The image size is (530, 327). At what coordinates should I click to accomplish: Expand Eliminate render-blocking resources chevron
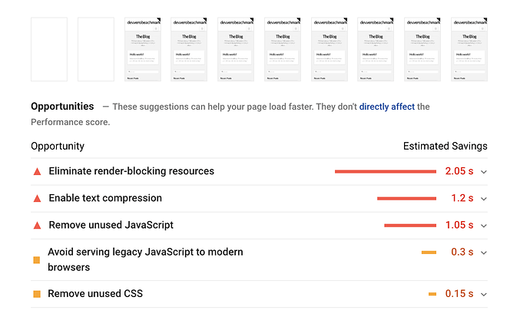tap(484, 172)
